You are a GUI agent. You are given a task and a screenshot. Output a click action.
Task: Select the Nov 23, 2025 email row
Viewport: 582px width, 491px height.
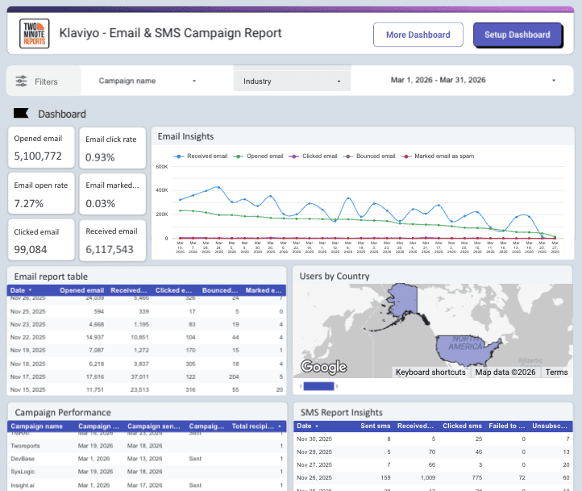point(147,324)
